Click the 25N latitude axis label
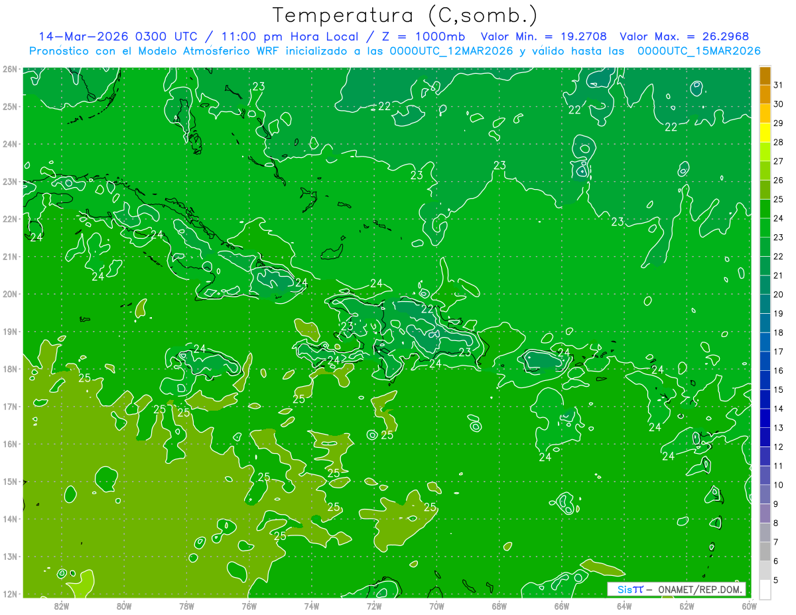Image resolution: width=796 pixels, height=615 pixels. (x=9, y=107)
